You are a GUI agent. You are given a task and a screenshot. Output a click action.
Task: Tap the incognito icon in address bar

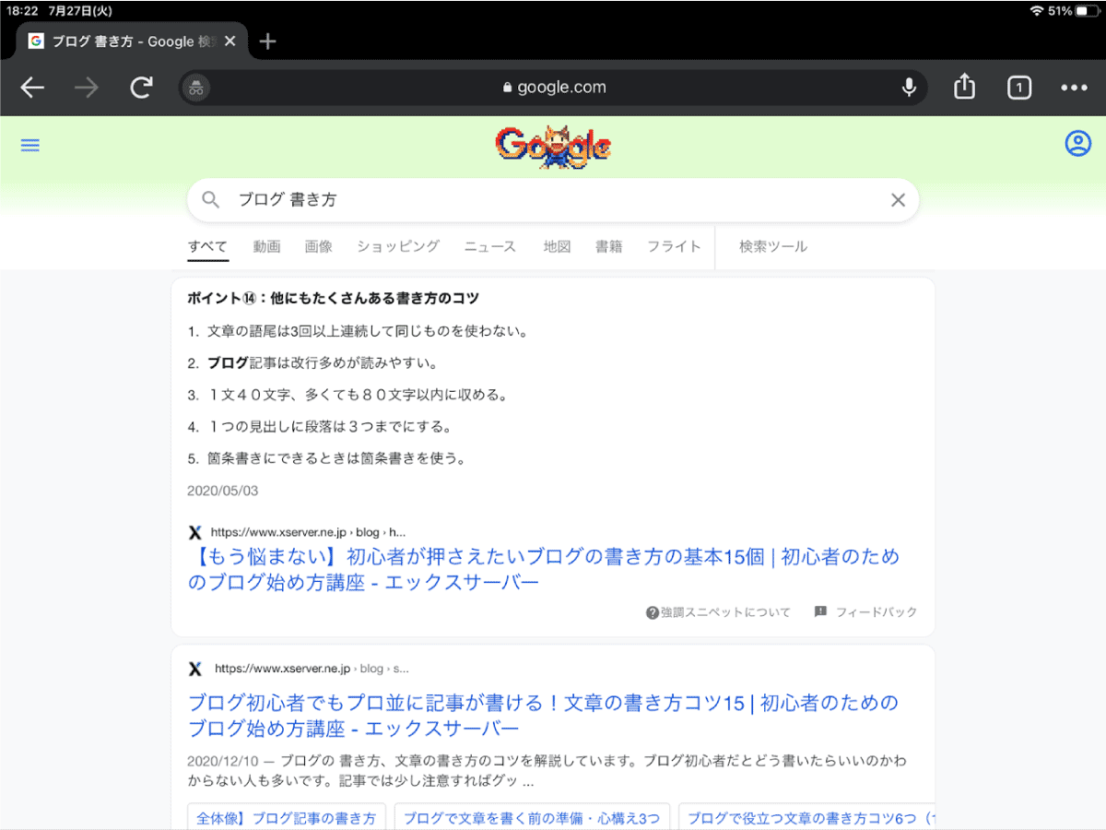click(x=195, y=88)
